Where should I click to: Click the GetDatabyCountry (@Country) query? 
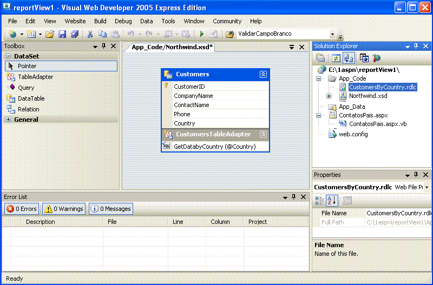[x=214, y=147]
